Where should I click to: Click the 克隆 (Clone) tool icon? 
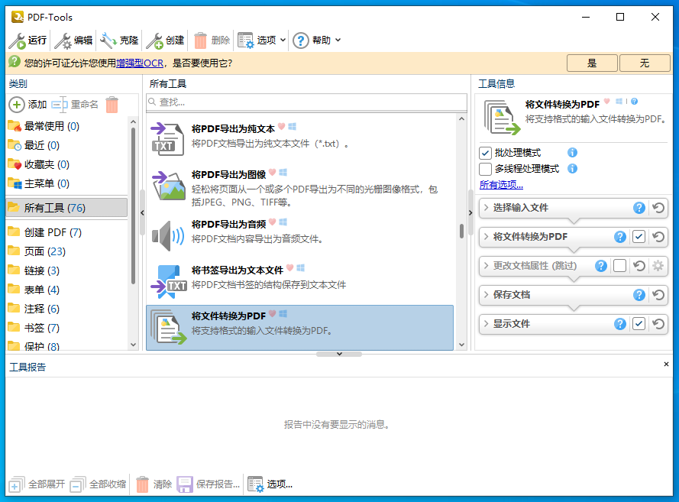pyautogui.click(x=108, y=40)
